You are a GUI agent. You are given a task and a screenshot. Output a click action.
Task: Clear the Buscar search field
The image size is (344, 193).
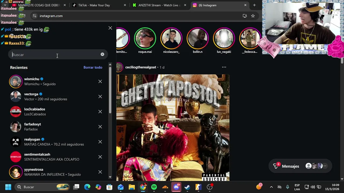click(x=102, y=54)
